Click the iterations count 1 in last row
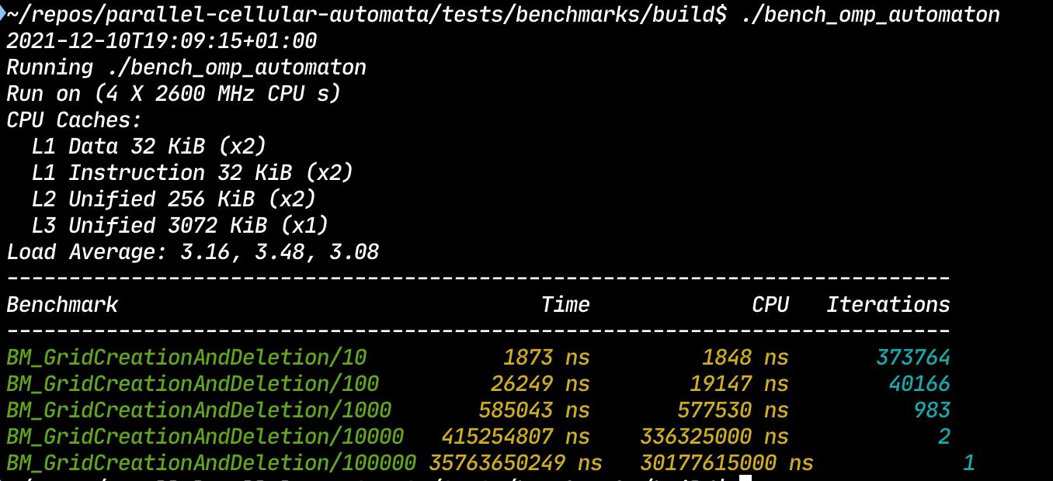This screenshot has height=481, width=1053. pyautogui.click(x=968, y=463)
